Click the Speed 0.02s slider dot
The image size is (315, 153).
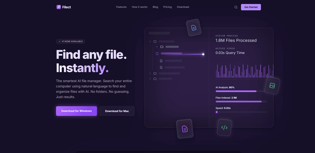tap(216, 112)
